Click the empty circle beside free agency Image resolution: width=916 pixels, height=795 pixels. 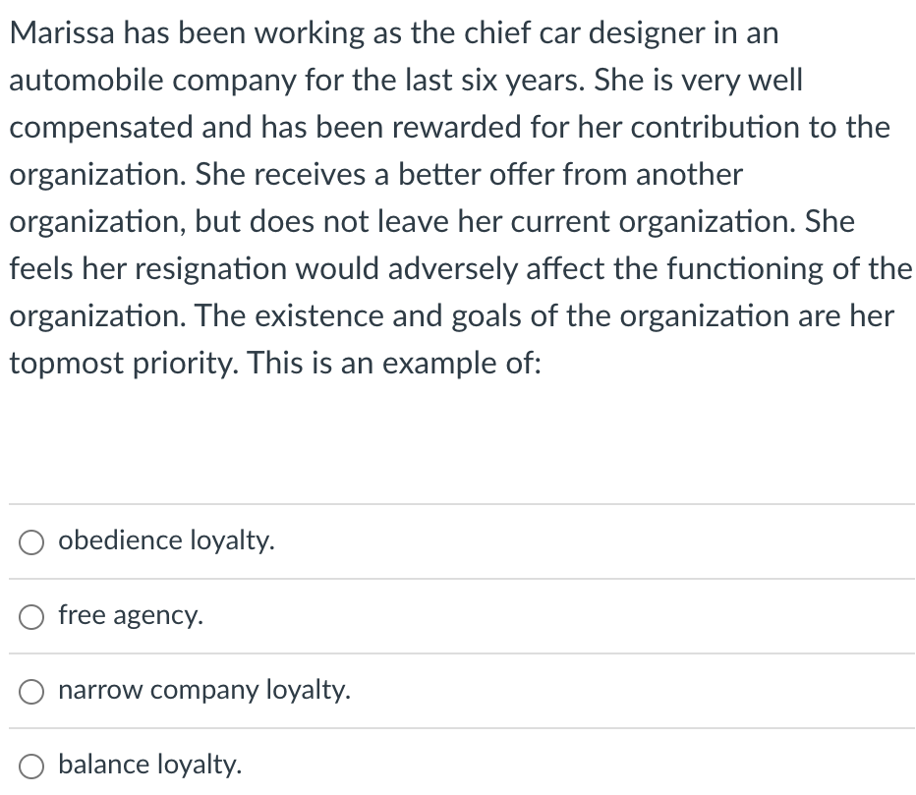click(31, 616)
